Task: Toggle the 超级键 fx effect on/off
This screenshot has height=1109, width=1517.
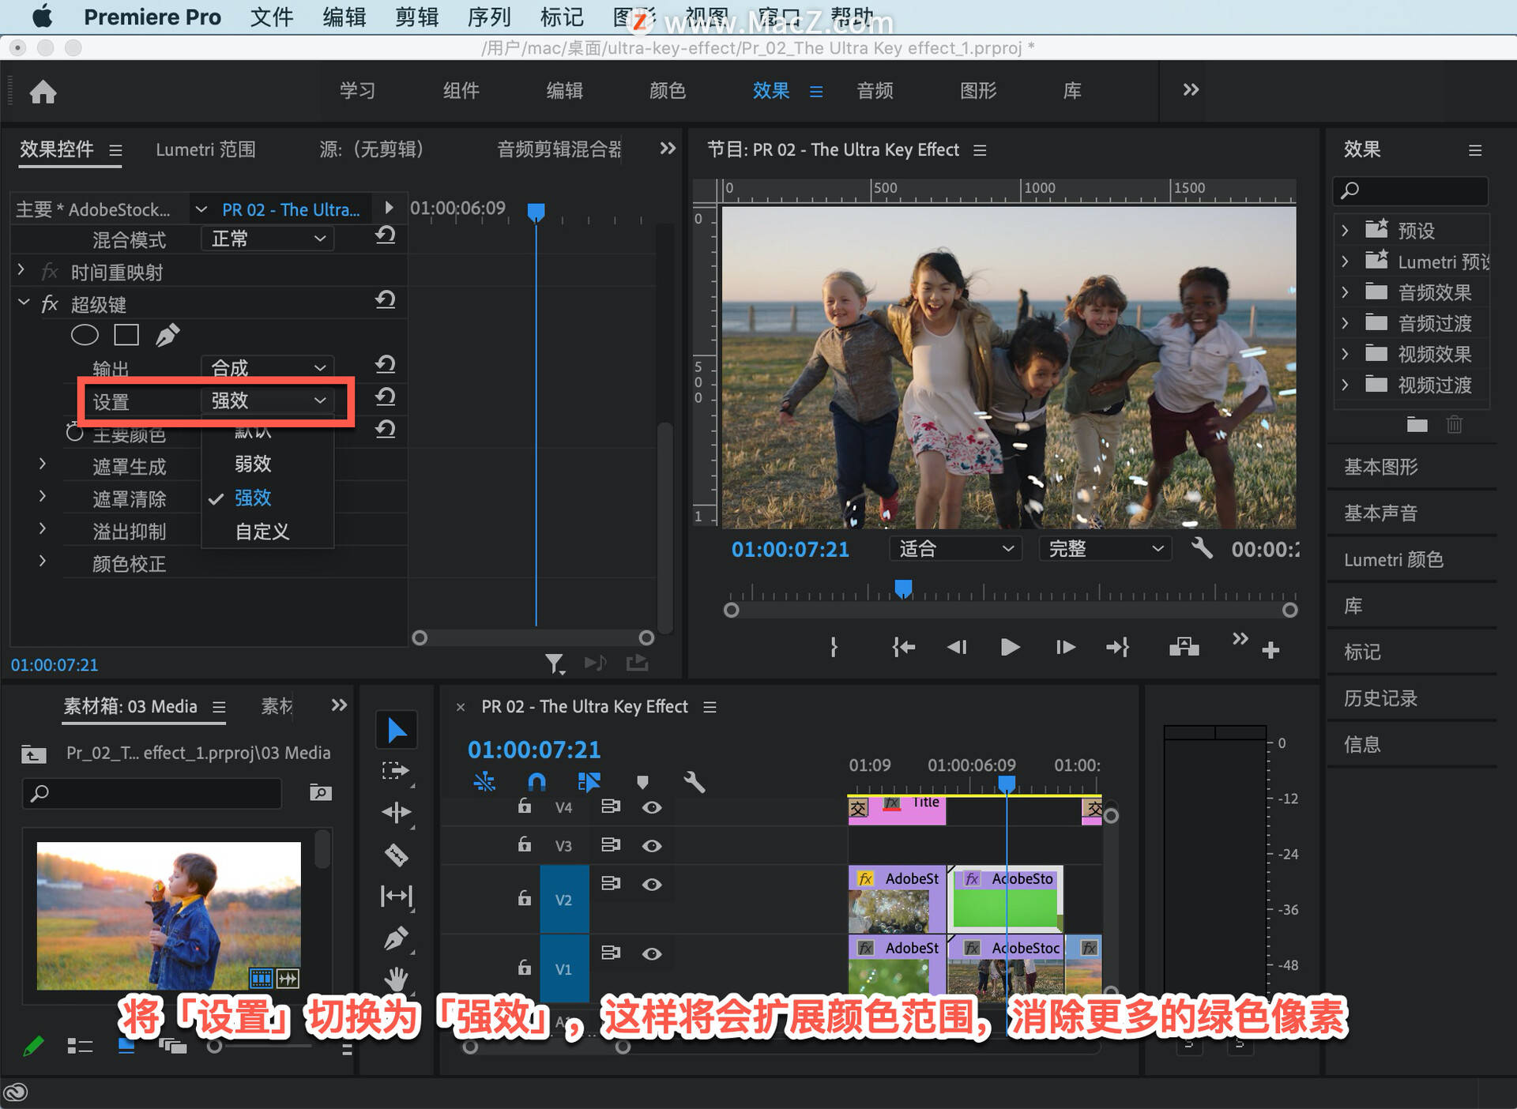Action: coord(50,304)
